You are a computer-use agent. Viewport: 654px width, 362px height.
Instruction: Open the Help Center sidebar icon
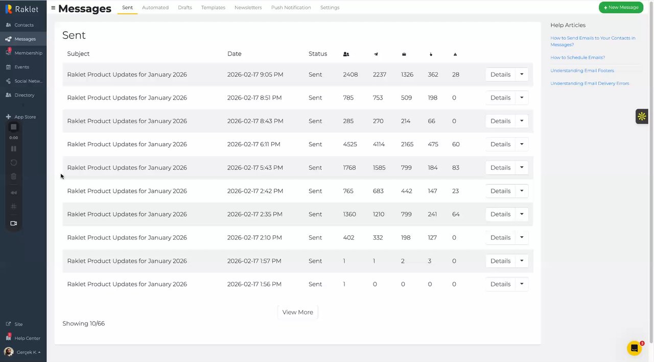pos(8,338)
